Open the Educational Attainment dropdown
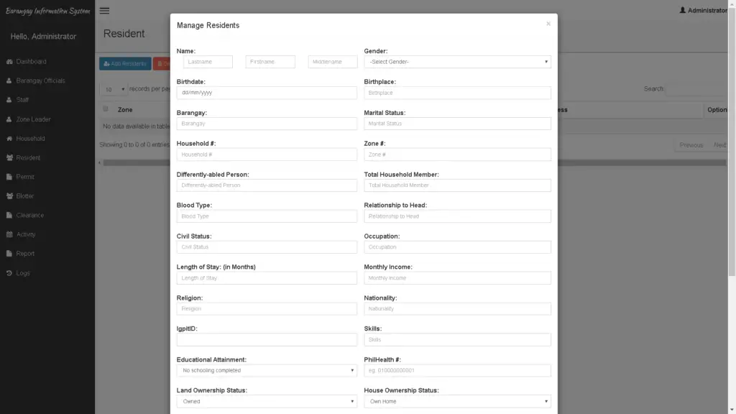 (x=267, y=369)
